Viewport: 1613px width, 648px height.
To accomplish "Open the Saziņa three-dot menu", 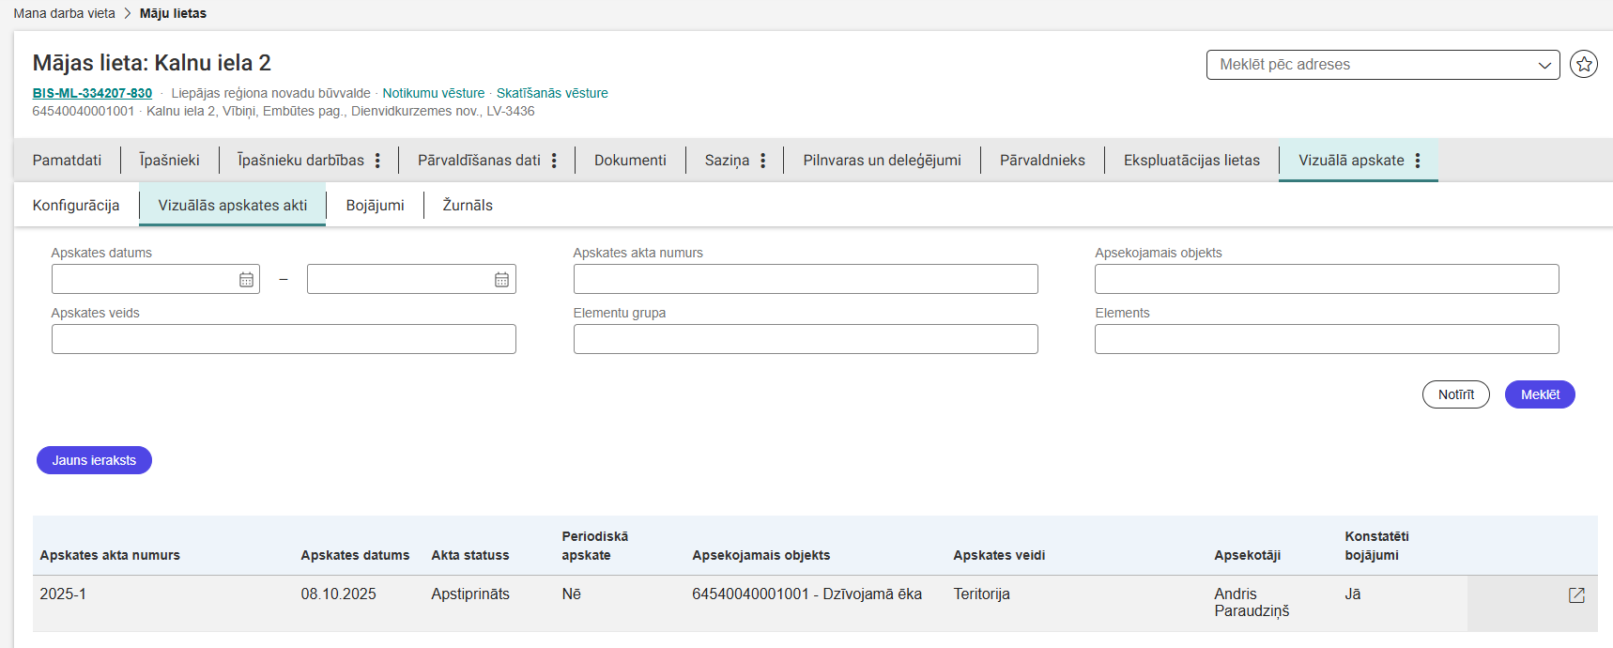I will point(762,161).
